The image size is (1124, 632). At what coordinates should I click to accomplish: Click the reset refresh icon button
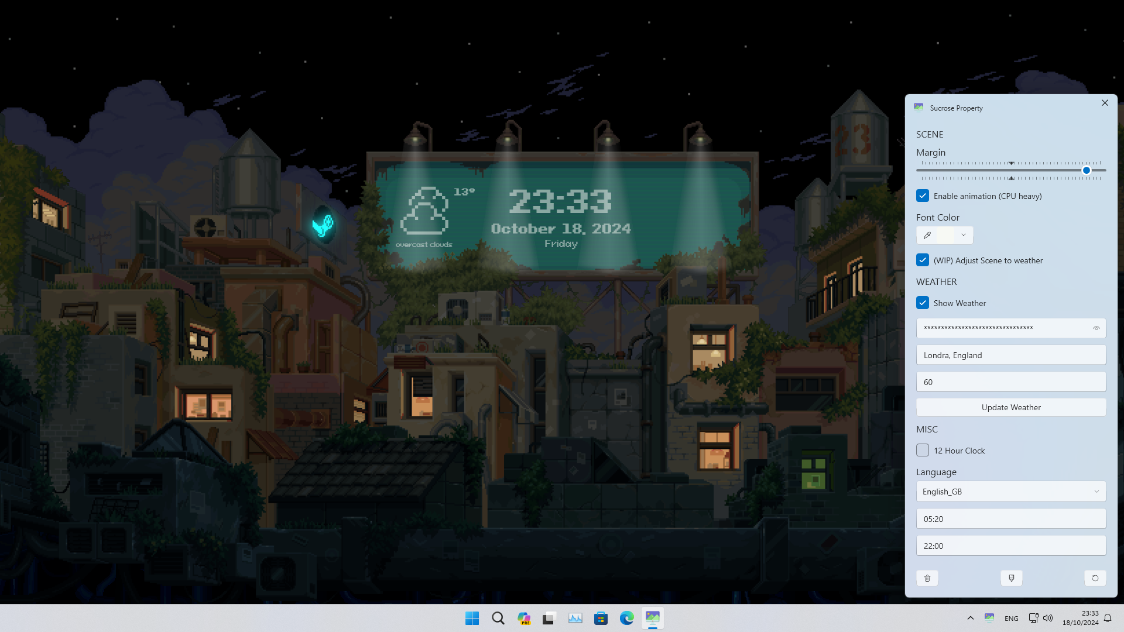pos(1095,578)
